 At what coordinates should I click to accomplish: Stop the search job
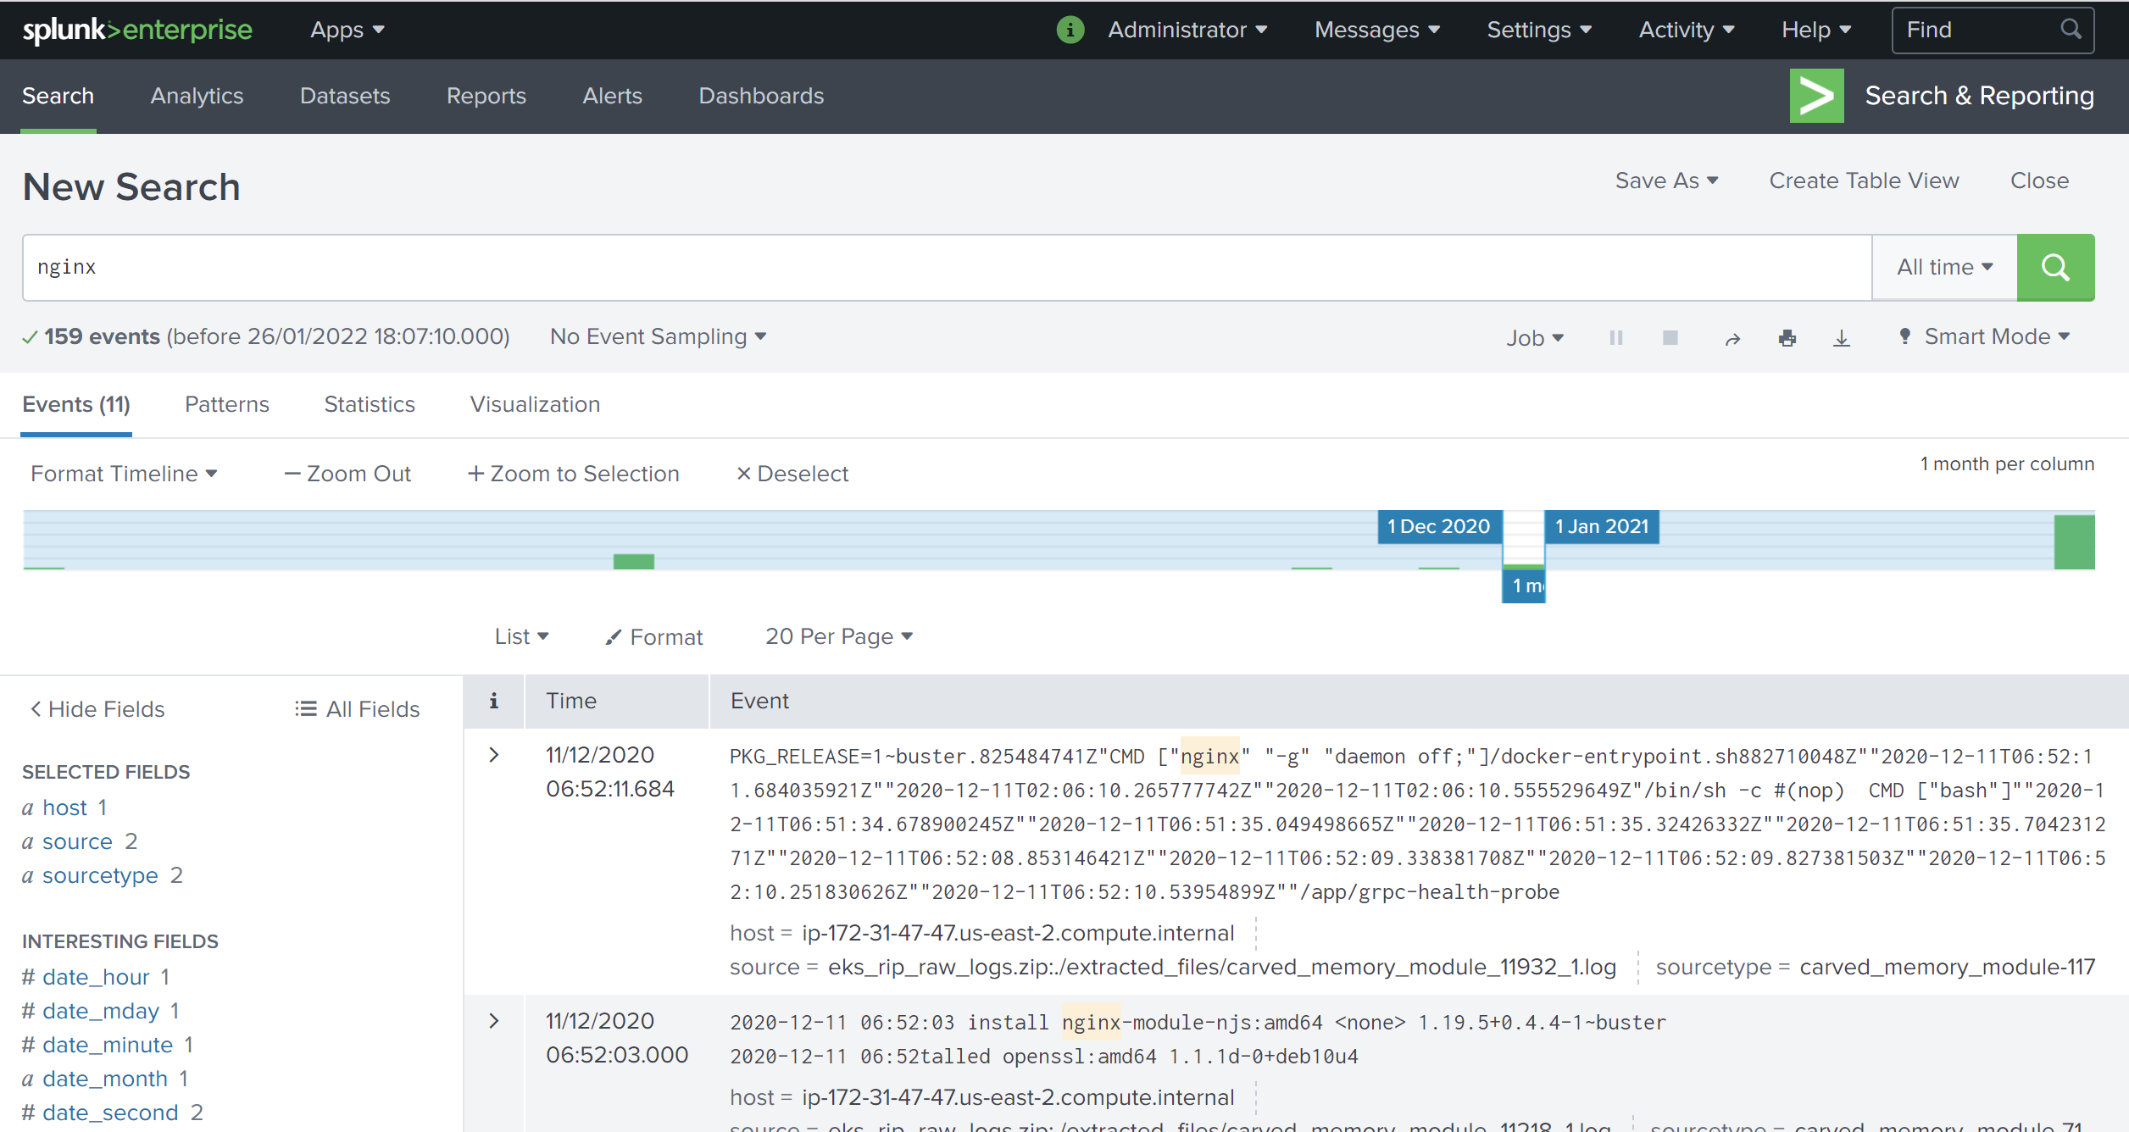pyautogui.click(x=1670, y=338)
